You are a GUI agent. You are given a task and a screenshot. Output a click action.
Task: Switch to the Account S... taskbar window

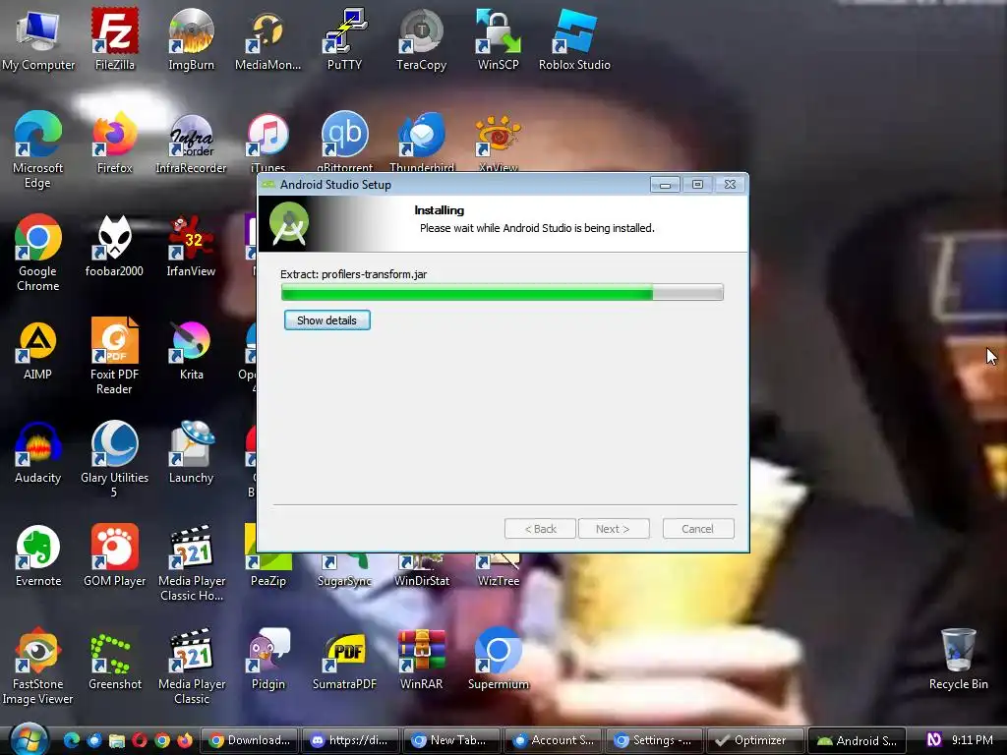click(x=554, y=740)
